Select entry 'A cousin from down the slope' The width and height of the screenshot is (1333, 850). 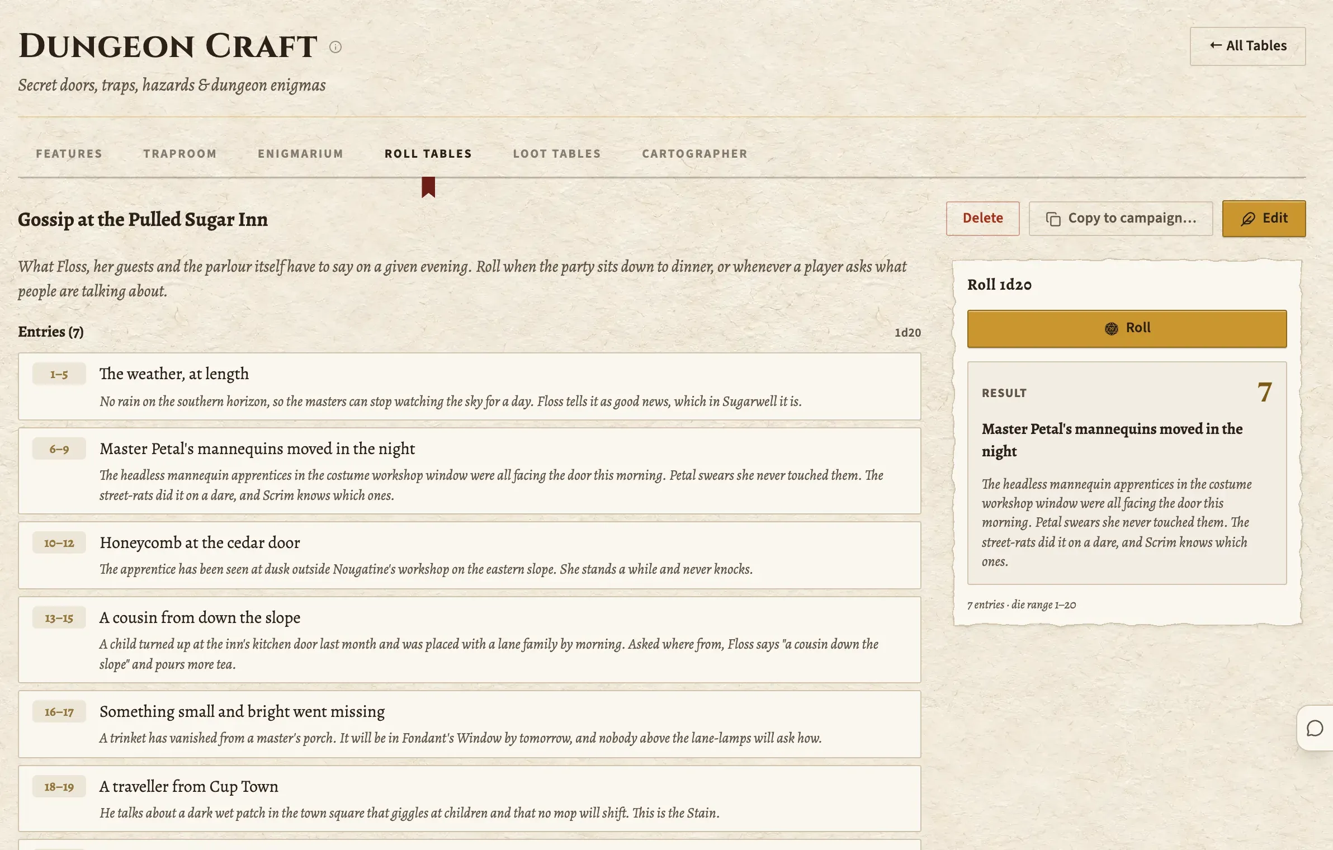click(470, 640)
